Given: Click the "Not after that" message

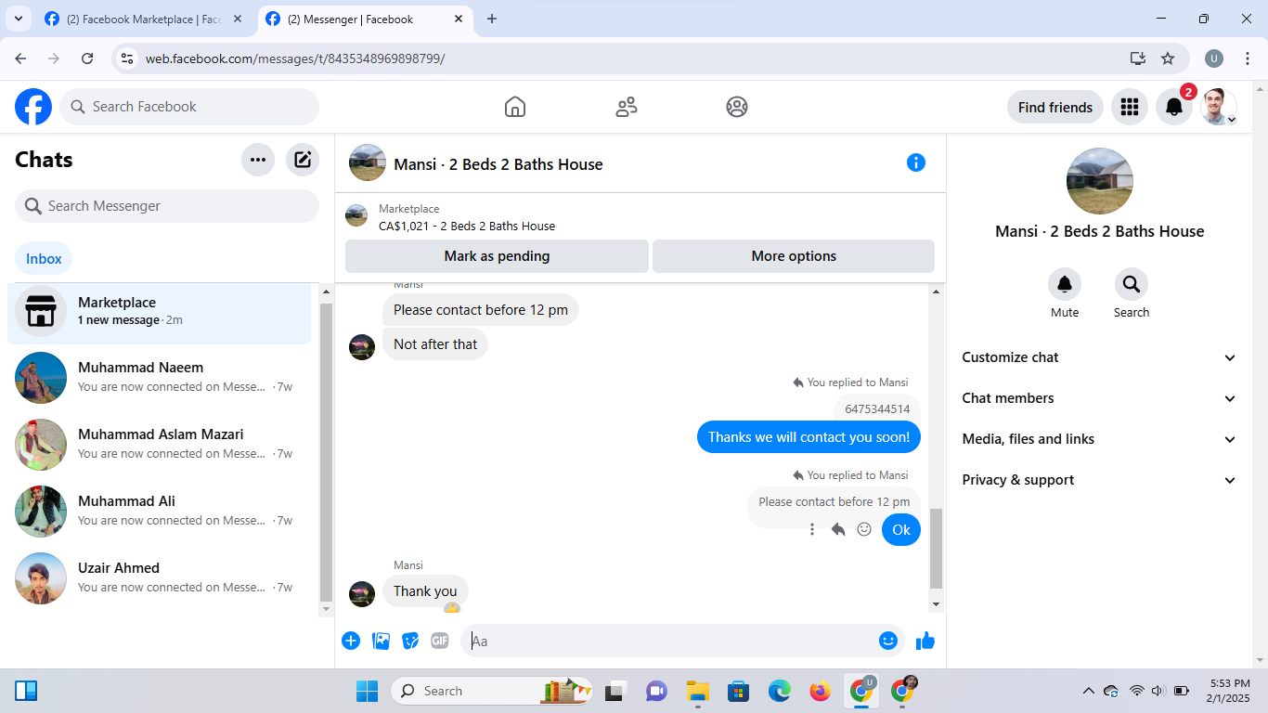Looking at the screenshot, I should (x=435, y=344).
